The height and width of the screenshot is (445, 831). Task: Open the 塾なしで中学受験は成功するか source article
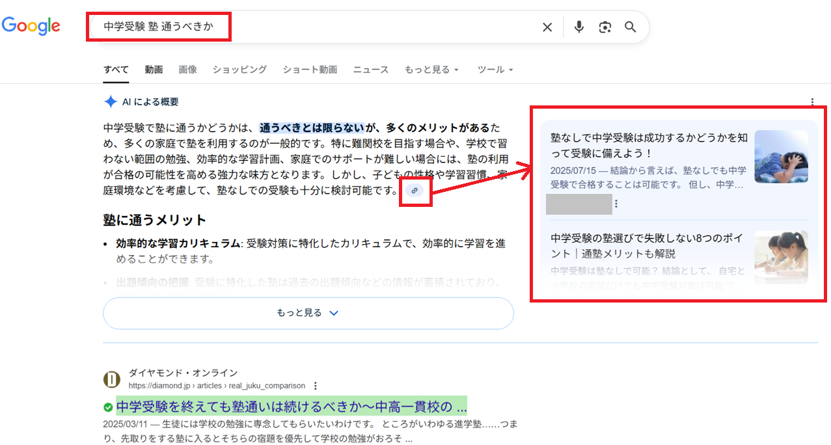point(649,145)
